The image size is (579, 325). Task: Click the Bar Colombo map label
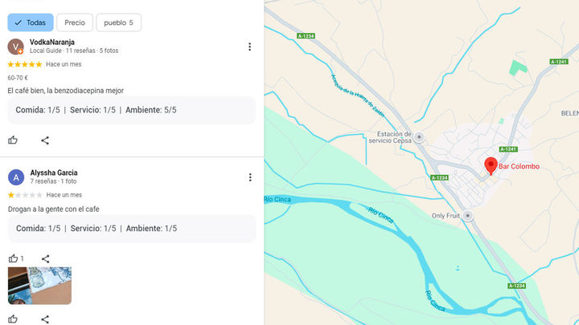(519, 167)
